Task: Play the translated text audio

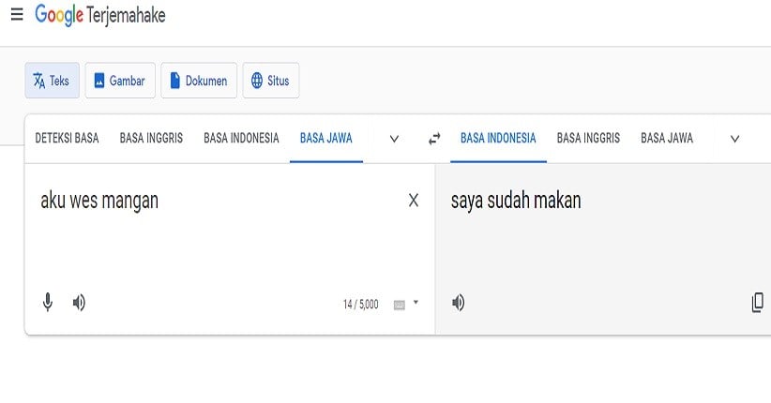Action: coord(458,303)
